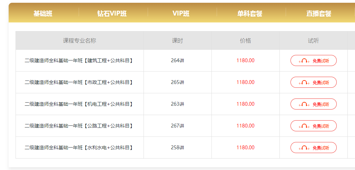Open course 二级建造师全科基础一年班【市政工程+公共科目】

(x=79, y=82)
